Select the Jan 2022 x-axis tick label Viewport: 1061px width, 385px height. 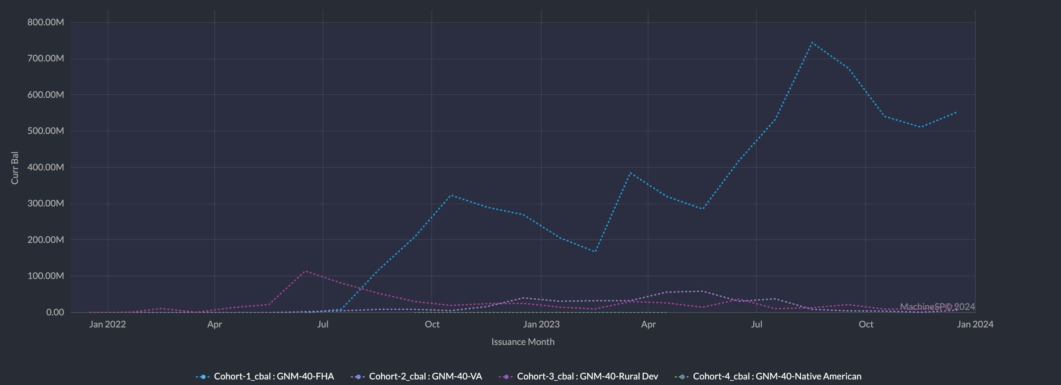click(108, 324)
